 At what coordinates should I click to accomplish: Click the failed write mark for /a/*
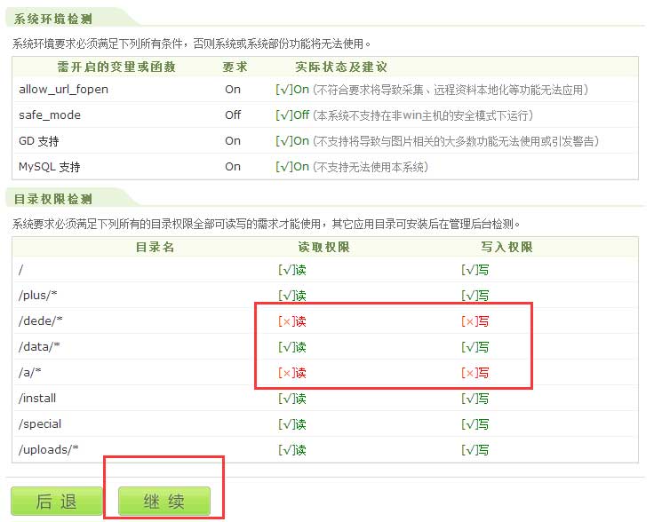coord(475,373)
